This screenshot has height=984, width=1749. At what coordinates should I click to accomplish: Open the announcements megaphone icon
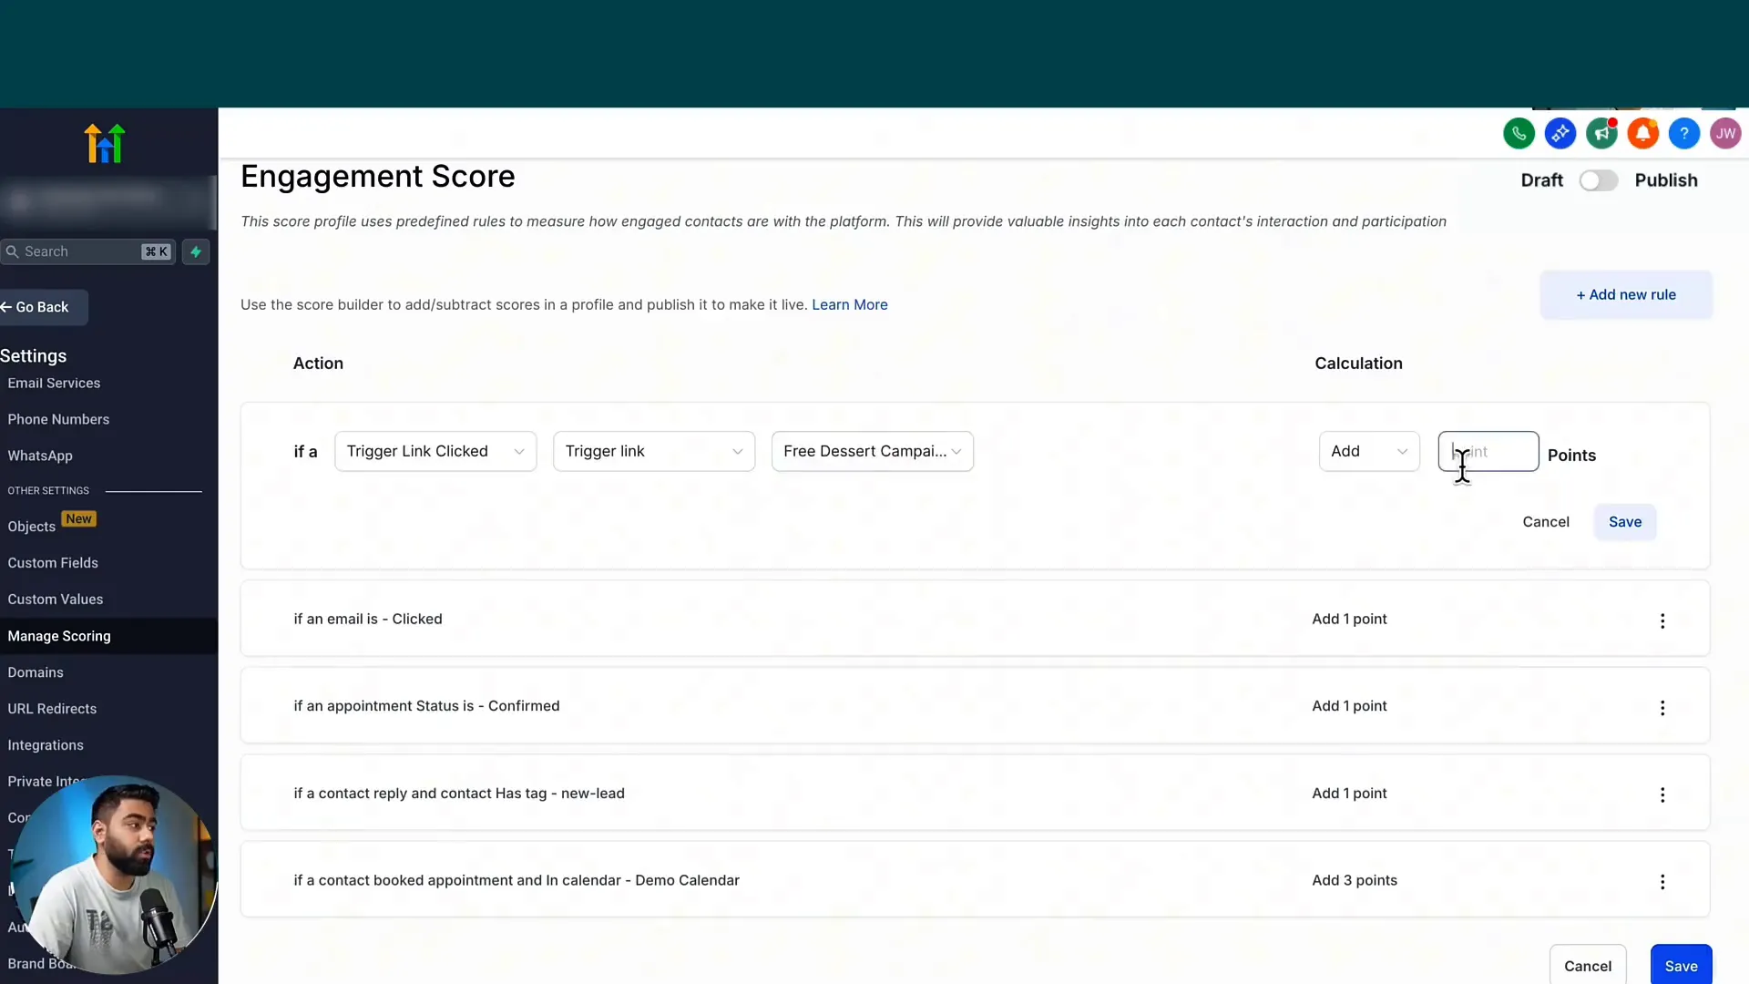pos(1602,133)
